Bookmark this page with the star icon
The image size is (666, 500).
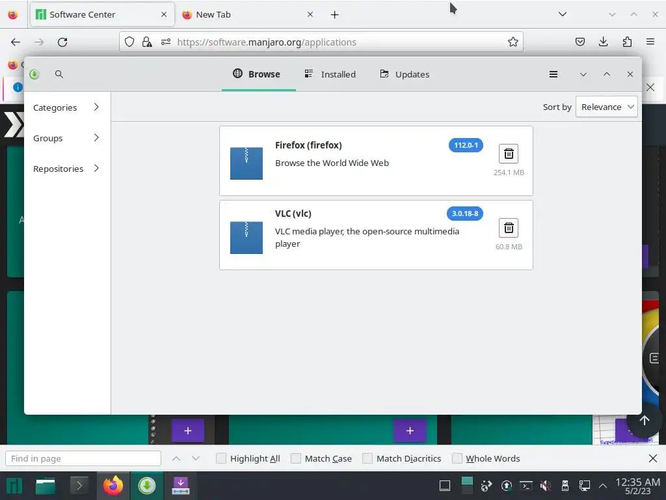(513, 42)
